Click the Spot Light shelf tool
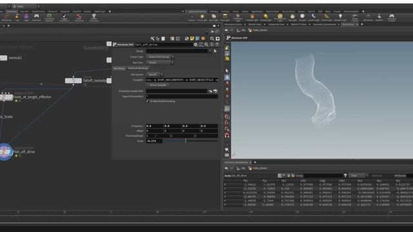This screenshot has height=232, width=413. (214, 17)
